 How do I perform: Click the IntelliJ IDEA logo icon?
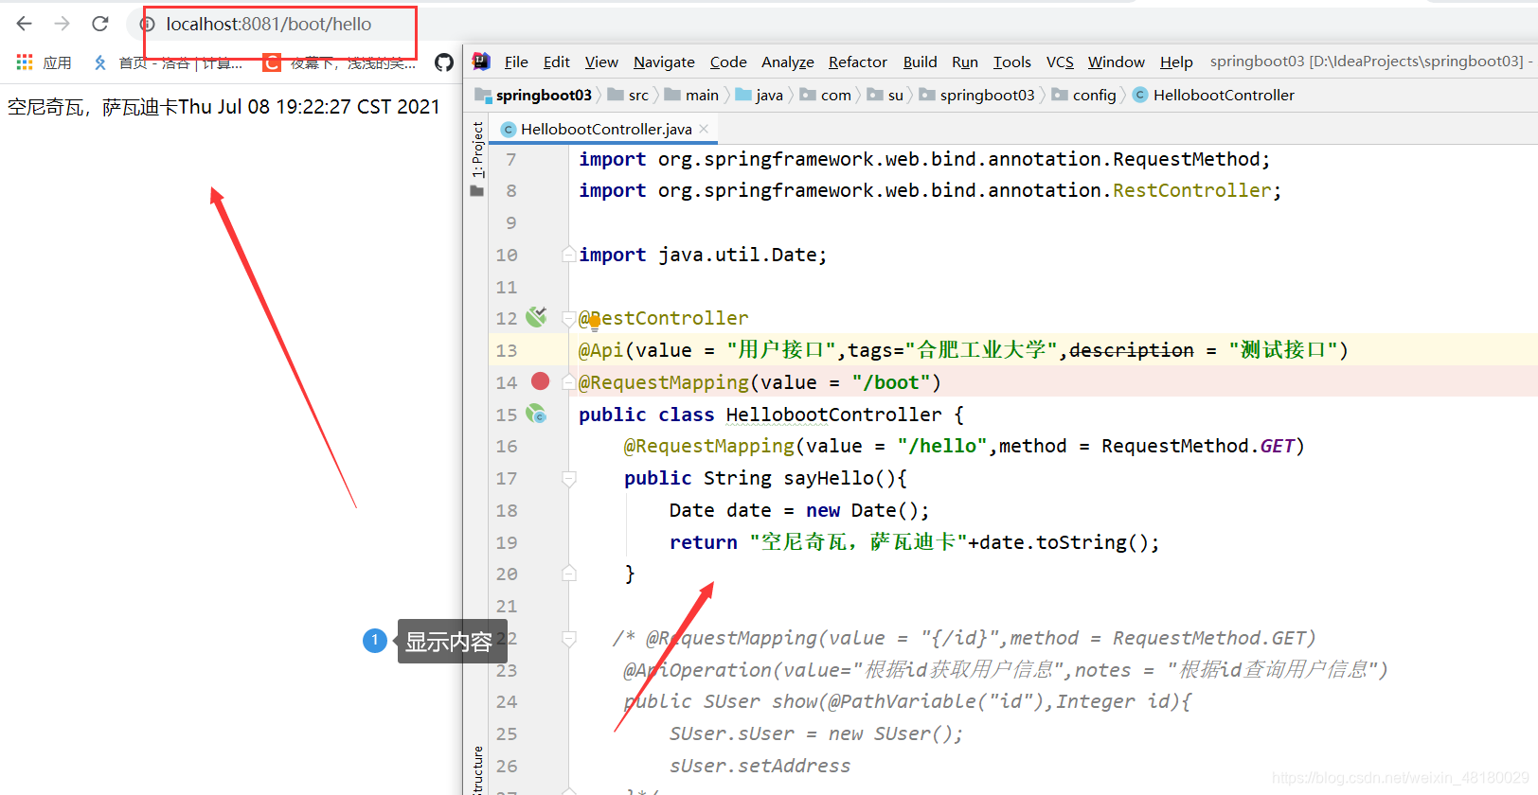pyautogui.click(x=481, y=62)
